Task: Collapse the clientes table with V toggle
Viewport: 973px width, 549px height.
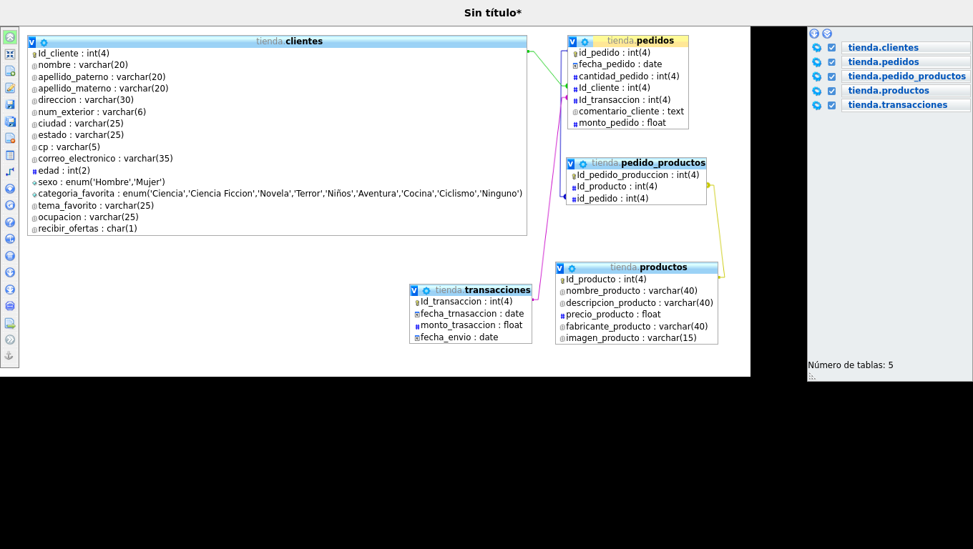Action: [32, 42]
